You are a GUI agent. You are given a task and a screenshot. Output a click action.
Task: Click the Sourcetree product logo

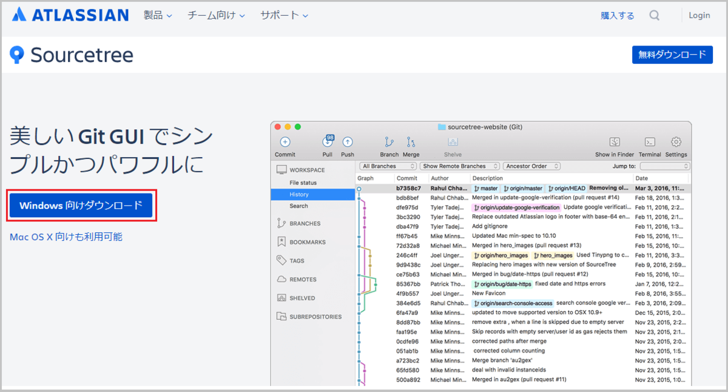tap(72, 55)
